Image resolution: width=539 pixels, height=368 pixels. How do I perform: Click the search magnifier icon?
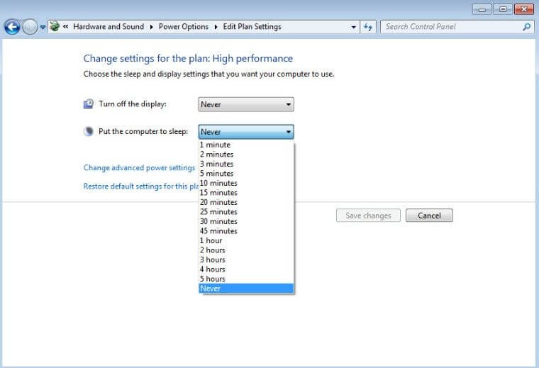[x=526, y=27]
